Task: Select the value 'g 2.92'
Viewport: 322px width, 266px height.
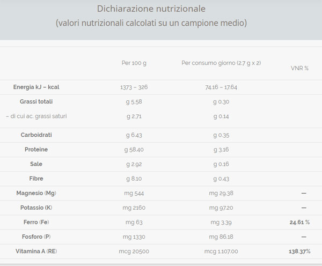Action: coord(134,164)
